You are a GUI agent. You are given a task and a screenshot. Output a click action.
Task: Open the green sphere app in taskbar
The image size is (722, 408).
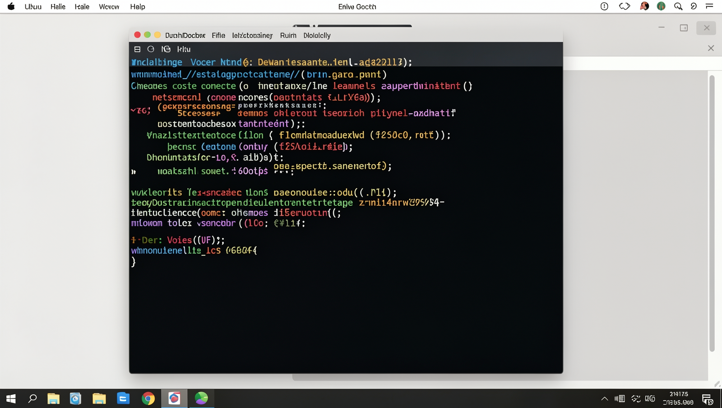201,398
